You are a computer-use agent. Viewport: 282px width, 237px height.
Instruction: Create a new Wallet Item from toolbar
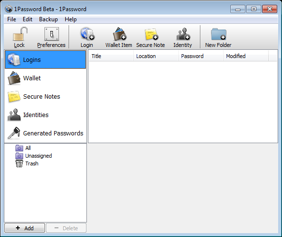point(119,34)
